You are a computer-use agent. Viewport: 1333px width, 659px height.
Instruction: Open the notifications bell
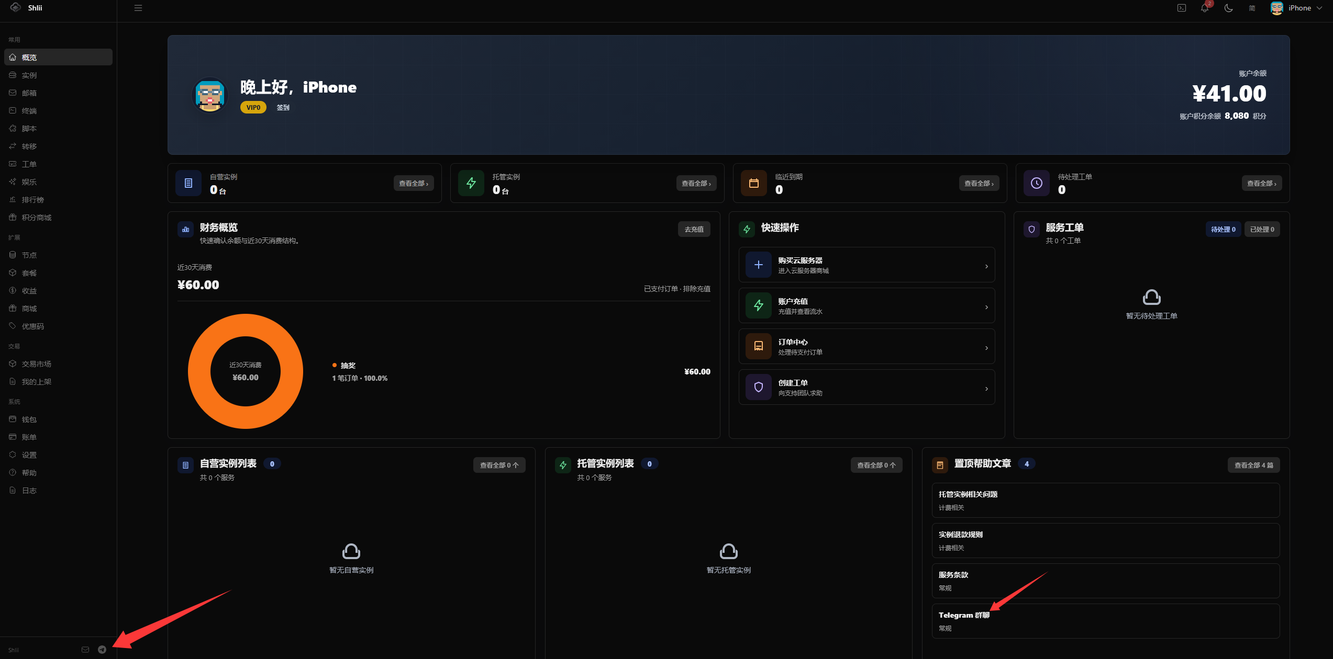[1205, 8]
